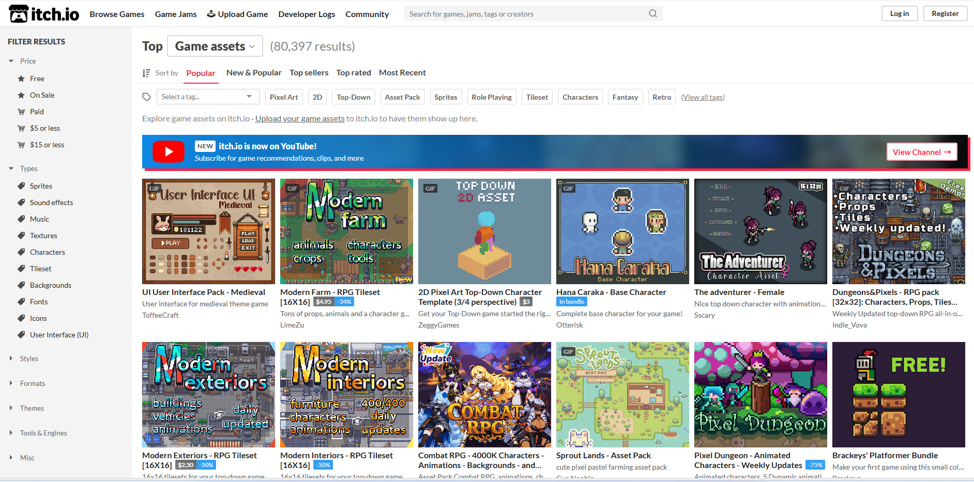The width and height of the screenshot is (974, 482).
Task: Follow the Upload your game assets link
Action: point(300,119)
